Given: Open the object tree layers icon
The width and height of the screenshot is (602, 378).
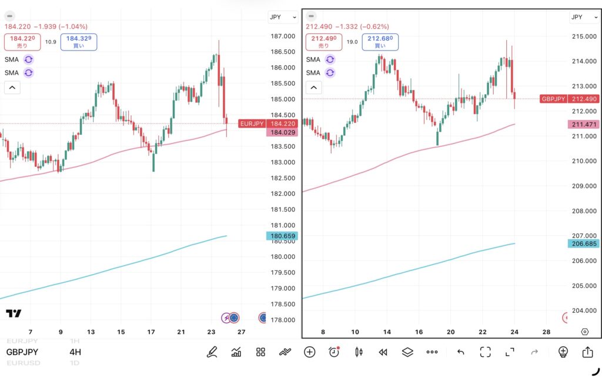Looking at the screenshot, I should (x=407, y=352).
